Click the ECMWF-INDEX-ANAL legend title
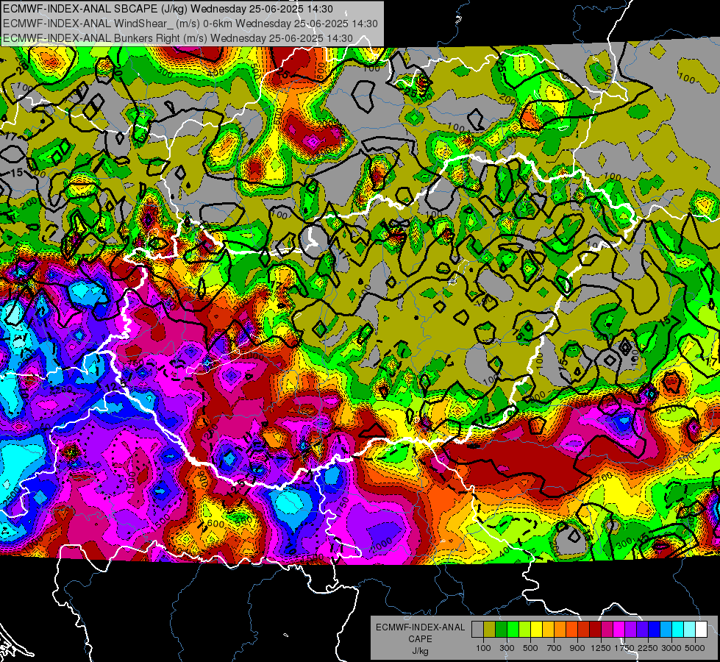720x662 pixels. [420, 627]
